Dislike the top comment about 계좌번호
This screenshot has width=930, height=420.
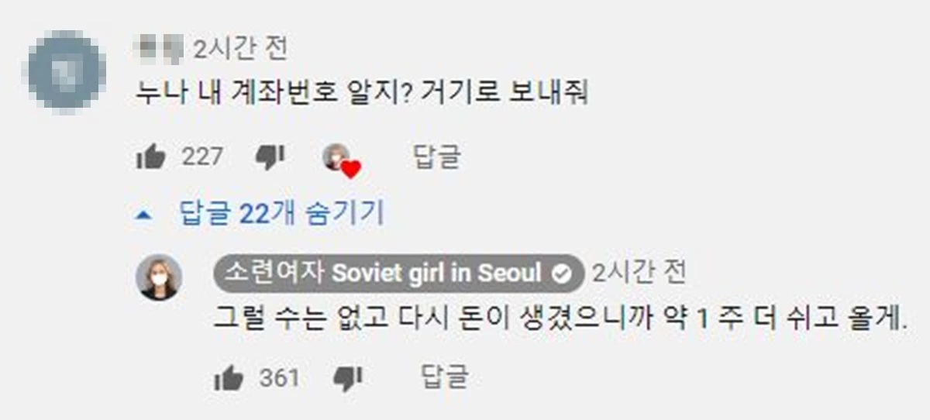(x=270, y=158)
